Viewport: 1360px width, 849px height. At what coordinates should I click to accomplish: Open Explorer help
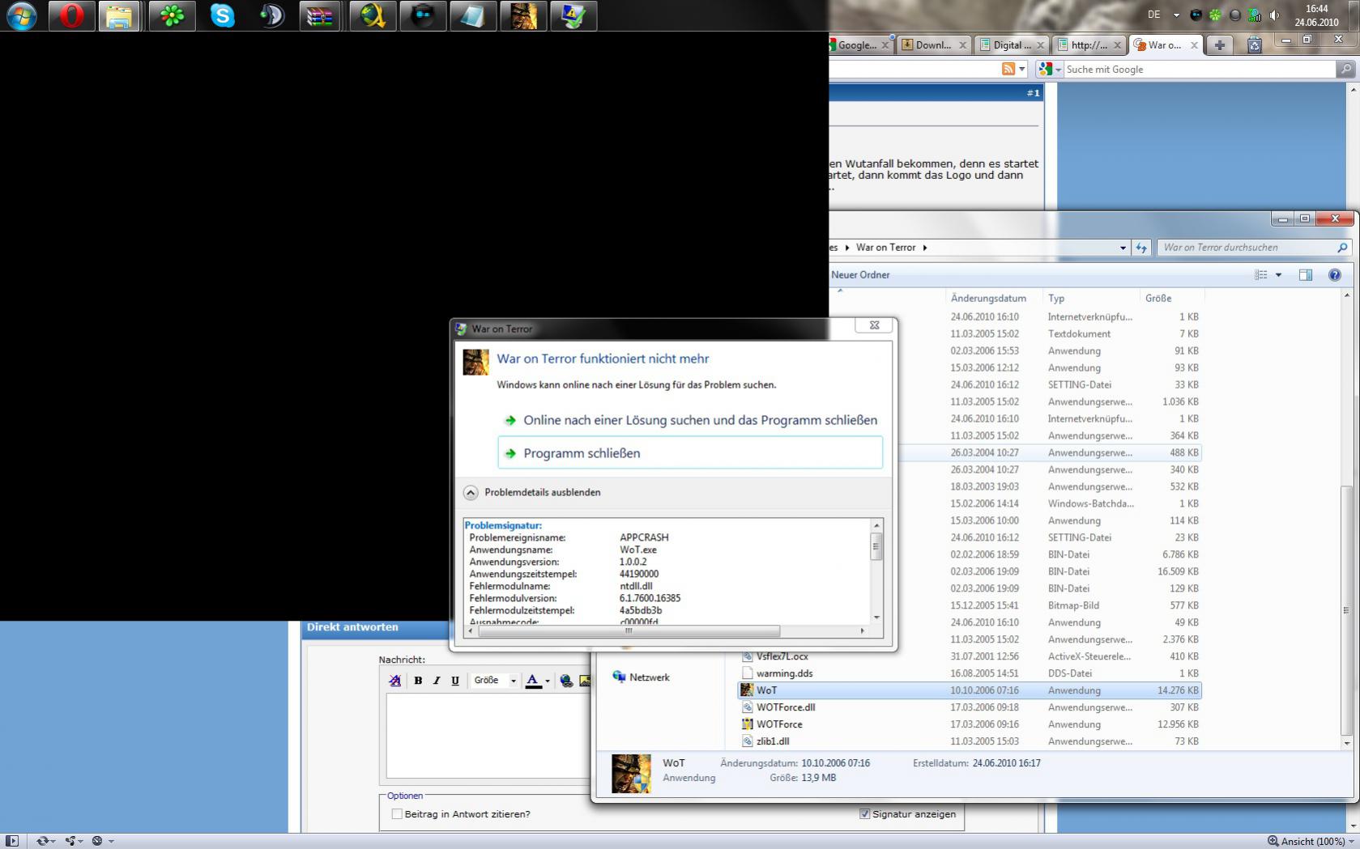pyautogui.click(x=1335, y=275)
